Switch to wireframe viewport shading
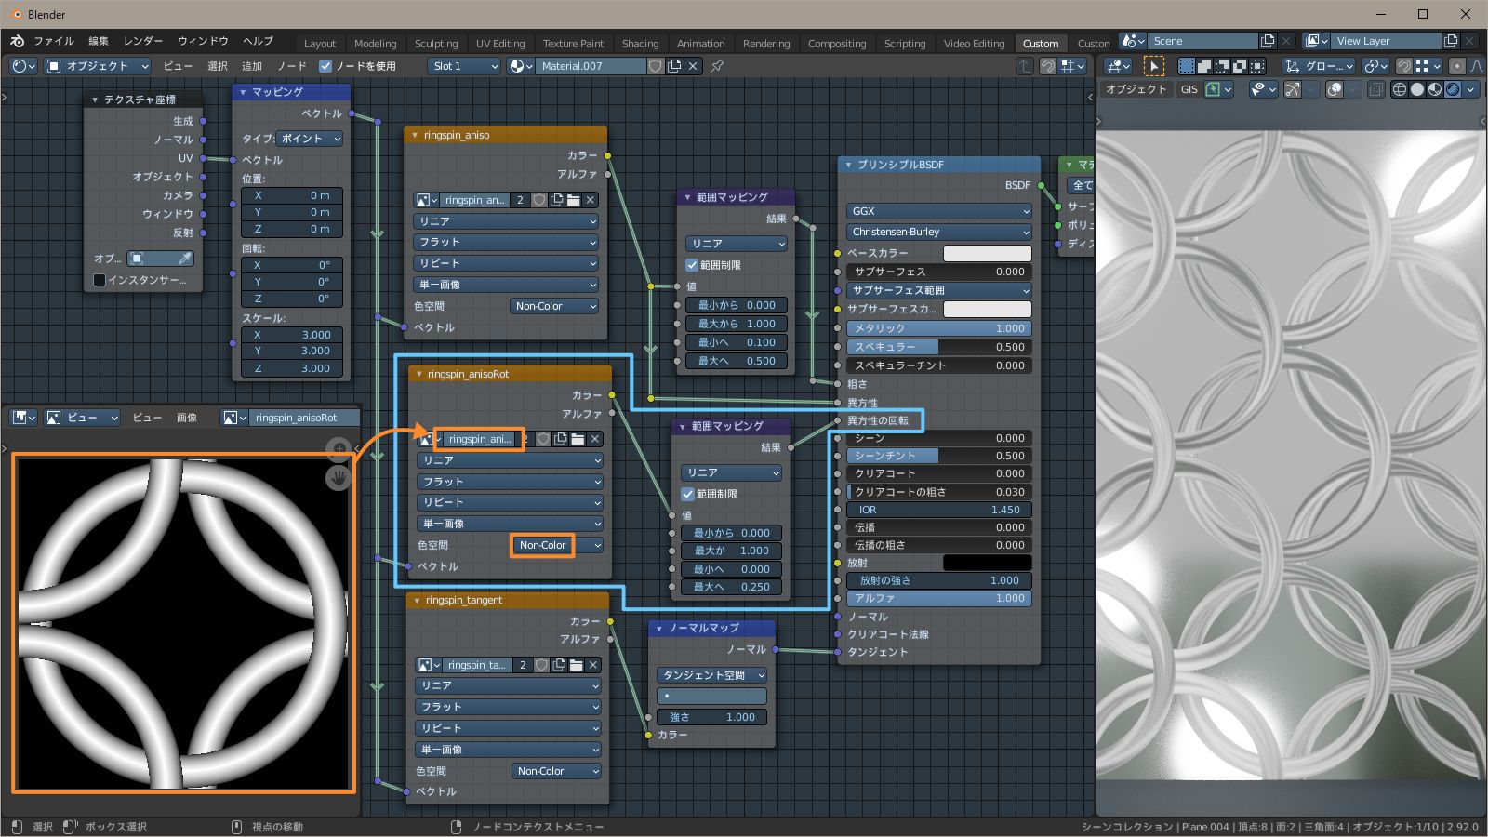The height and width of the screenshot is (837, 1488). pos(1399,89)
